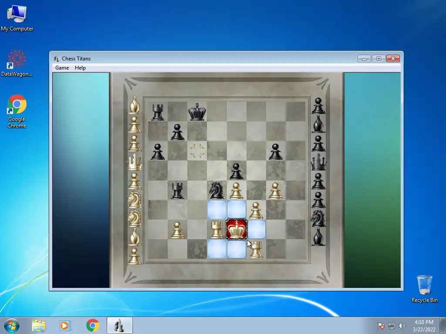Move king to highlighted square below the black knight

pos(217,210)
